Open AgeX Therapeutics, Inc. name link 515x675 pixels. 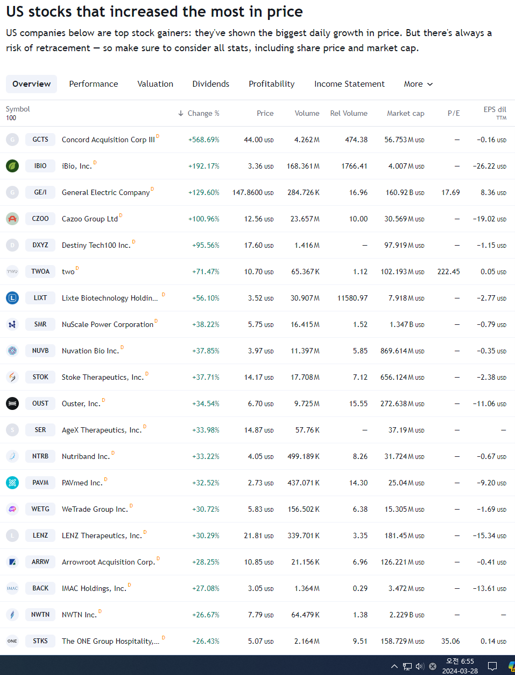pos(102,430)
